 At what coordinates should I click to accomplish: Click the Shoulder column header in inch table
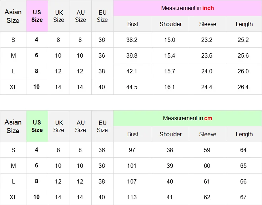170,24
